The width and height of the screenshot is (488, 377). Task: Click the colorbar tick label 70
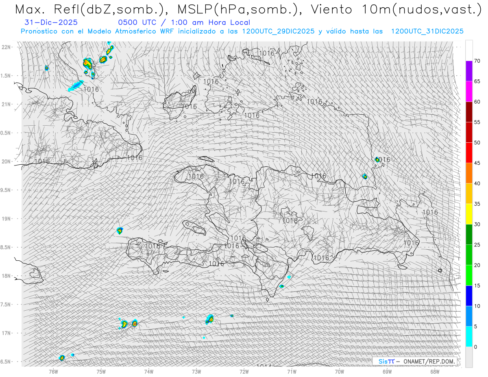coord(477,61)
